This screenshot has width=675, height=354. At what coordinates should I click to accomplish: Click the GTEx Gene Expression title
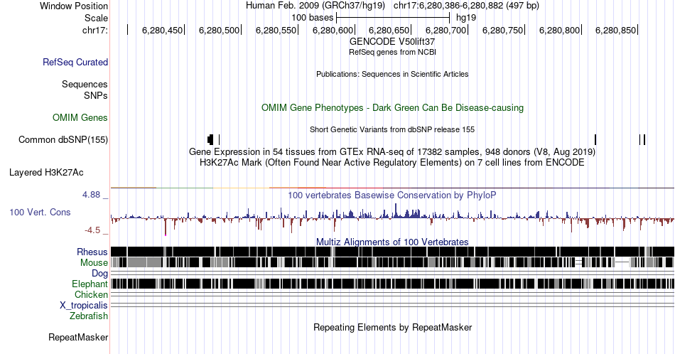[392, 151]
